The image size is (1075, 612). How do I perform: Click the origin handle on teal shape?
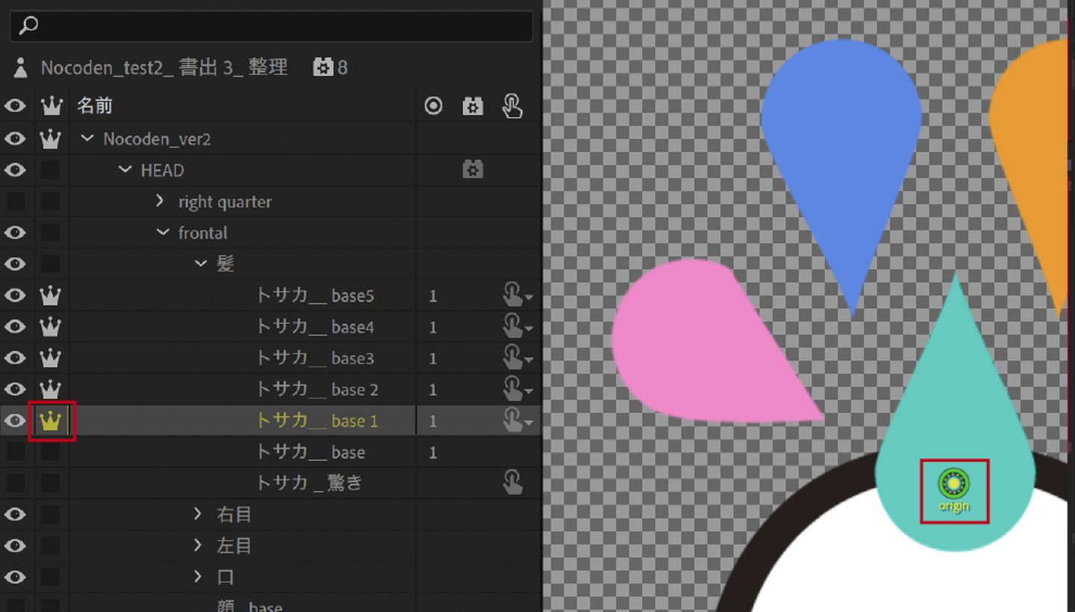click(x=953, y=484)
